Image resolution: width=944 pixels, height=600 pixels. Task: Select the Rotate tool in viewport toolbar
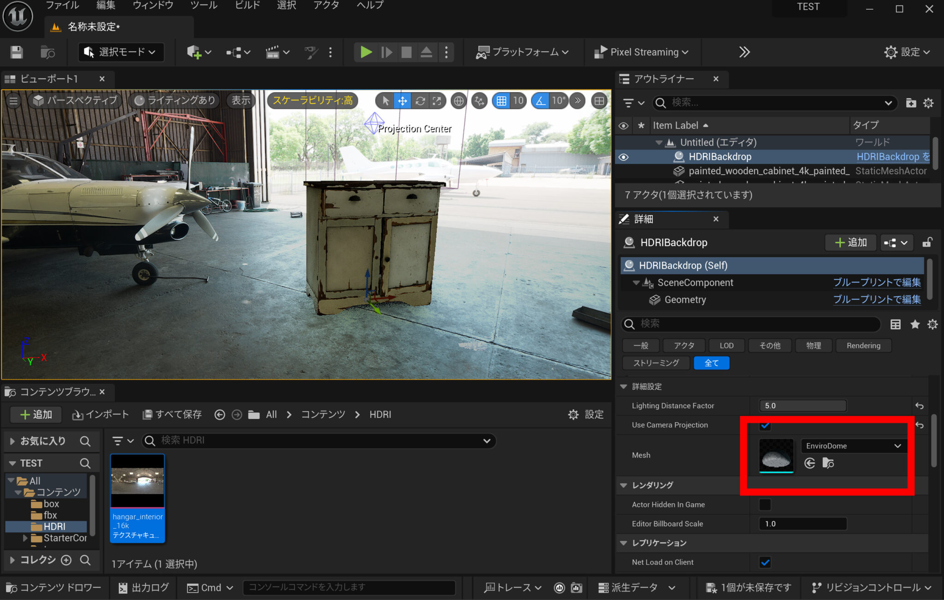[x=420, y=100]
